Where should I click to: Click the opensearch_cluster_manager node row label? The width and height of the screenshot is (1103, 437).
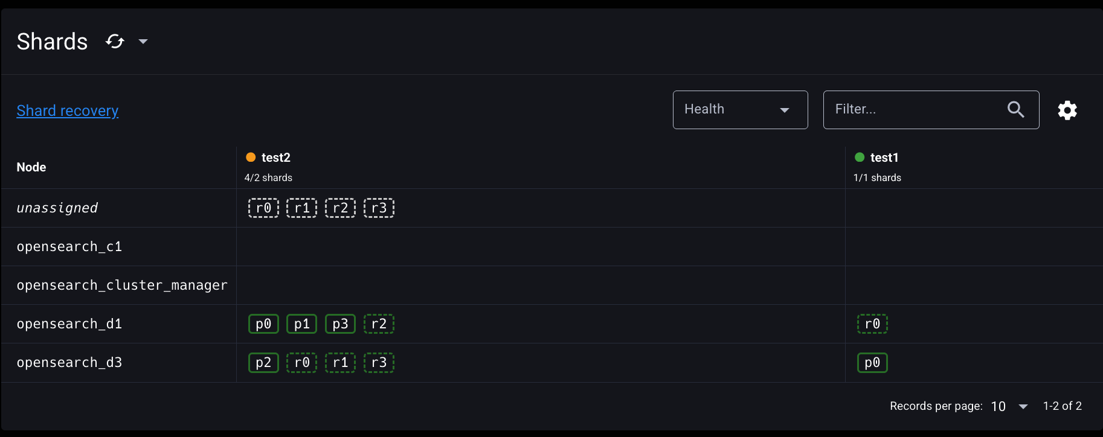click(x=122, y=285)
